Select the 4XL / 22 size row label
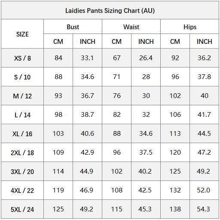This screenshot has height=220, width=220. click(22, 190)
